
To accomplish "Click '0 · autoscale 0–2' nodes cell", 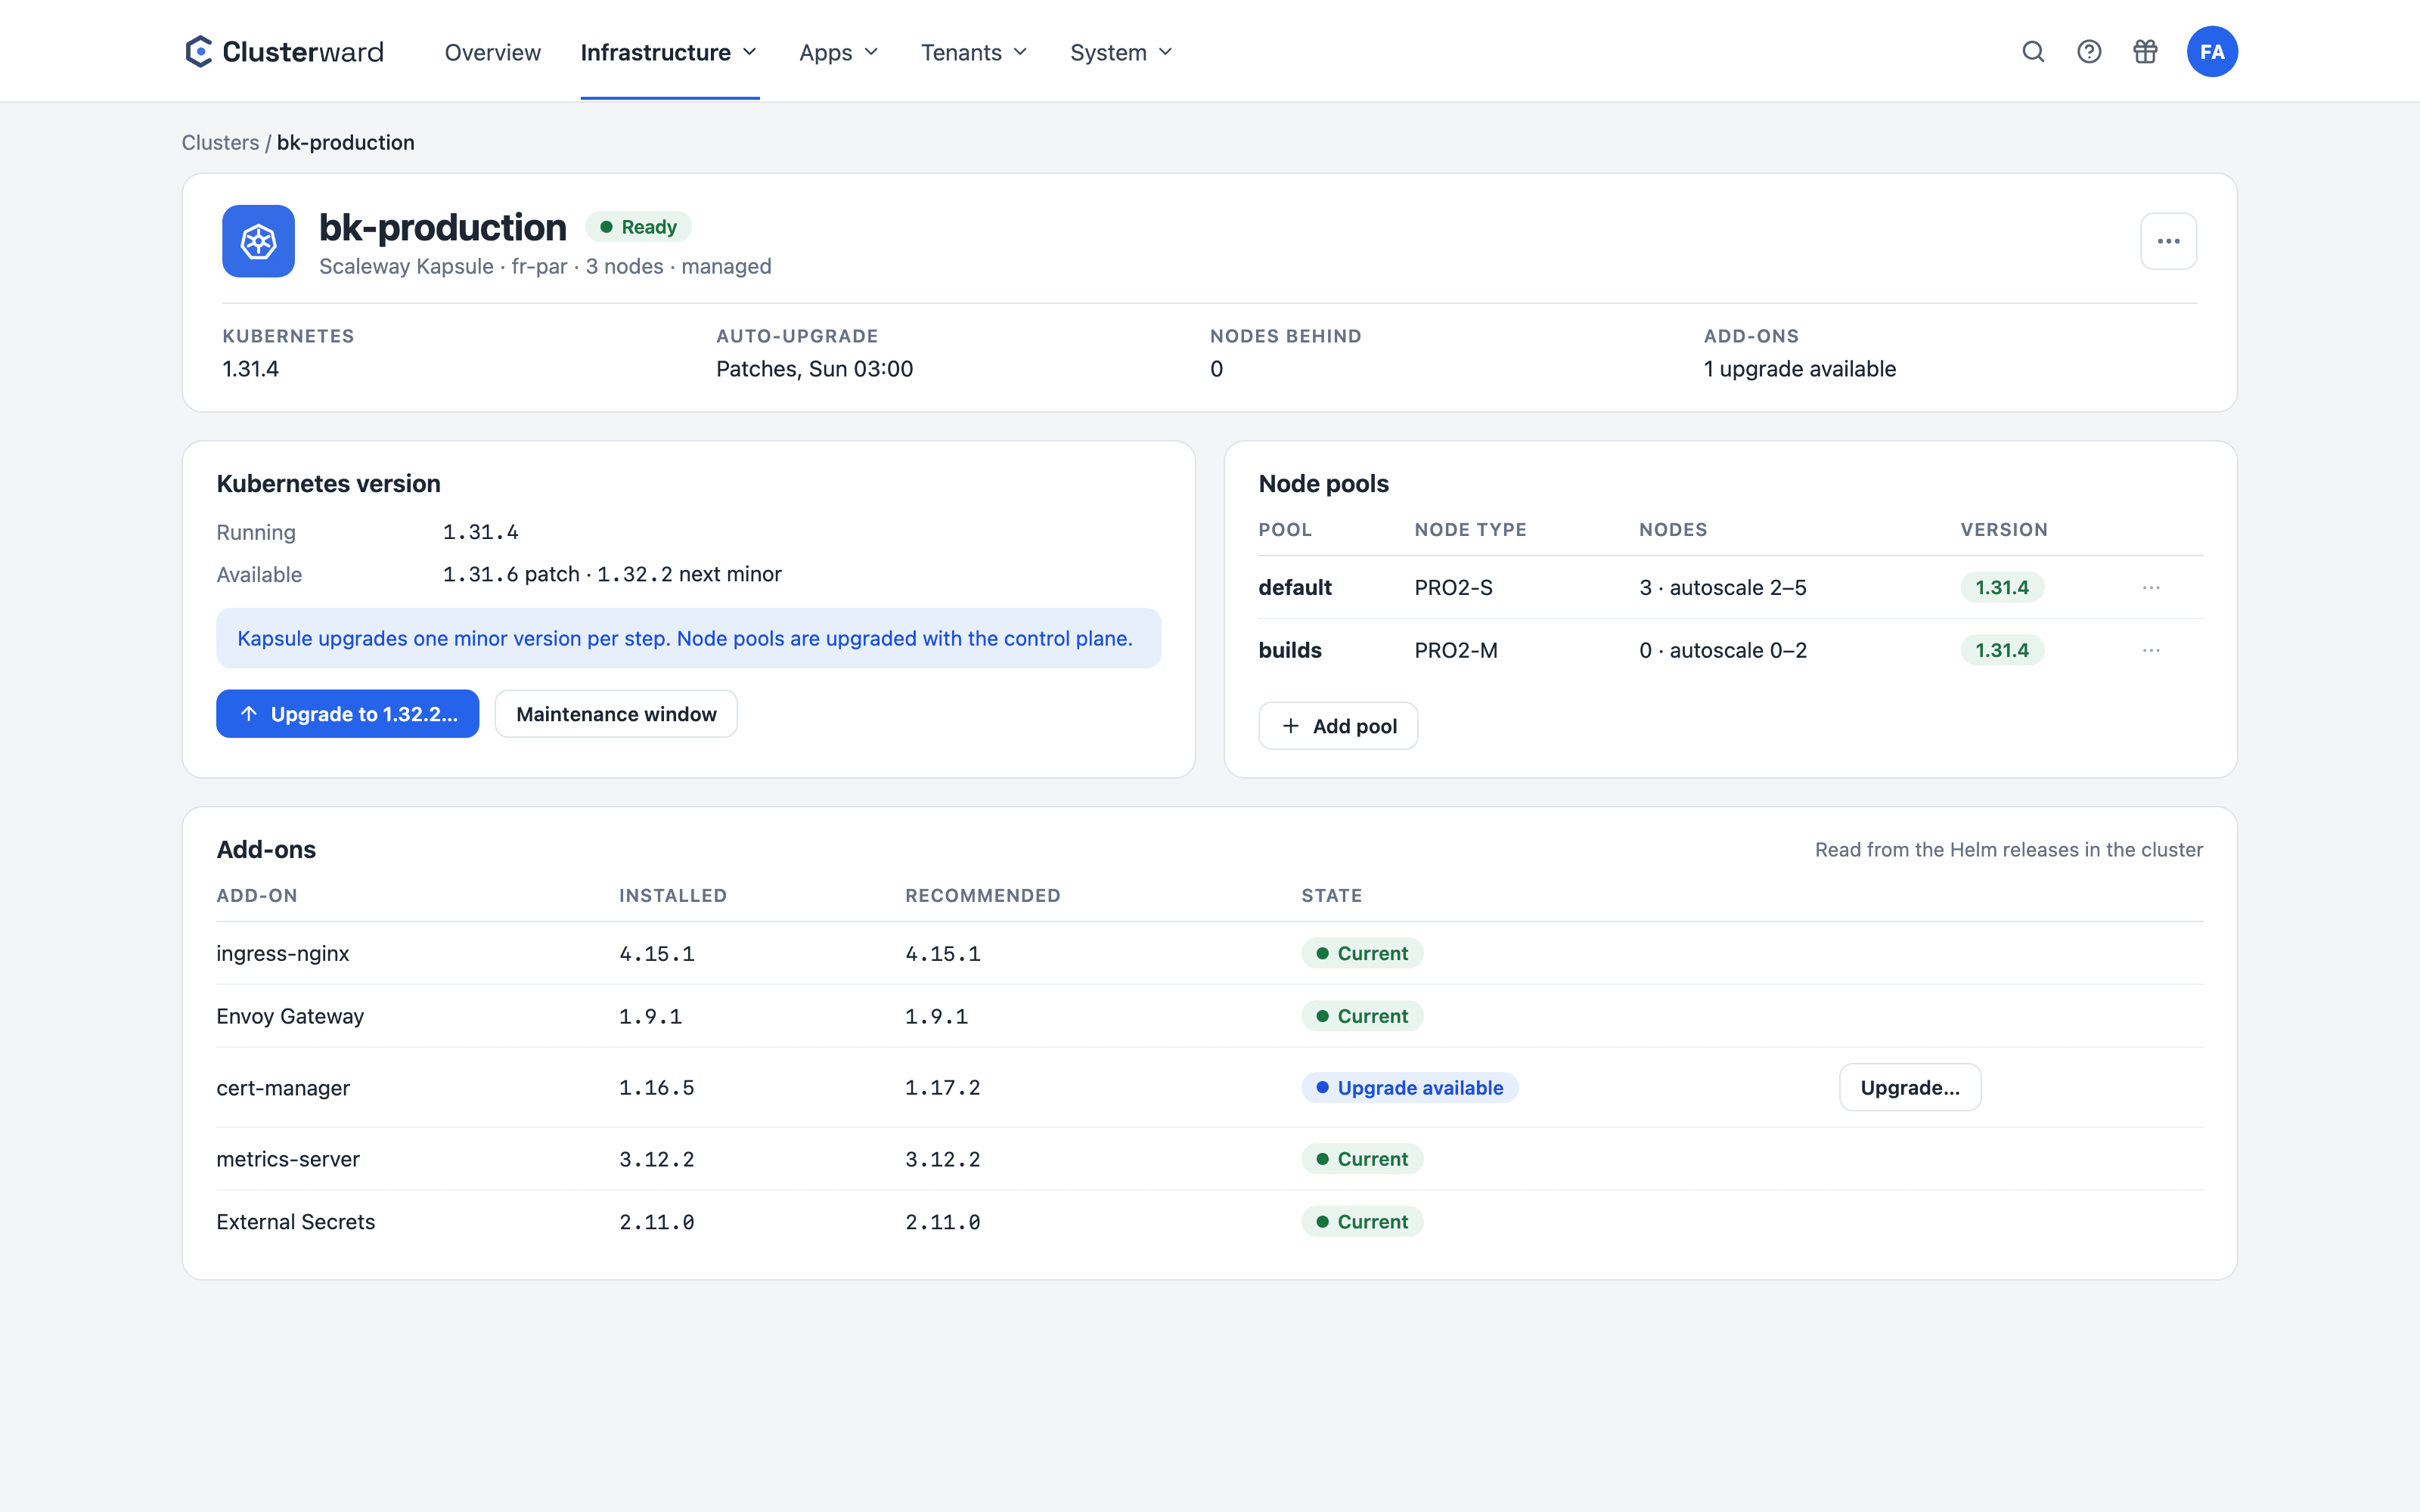I will point(1723,651).
